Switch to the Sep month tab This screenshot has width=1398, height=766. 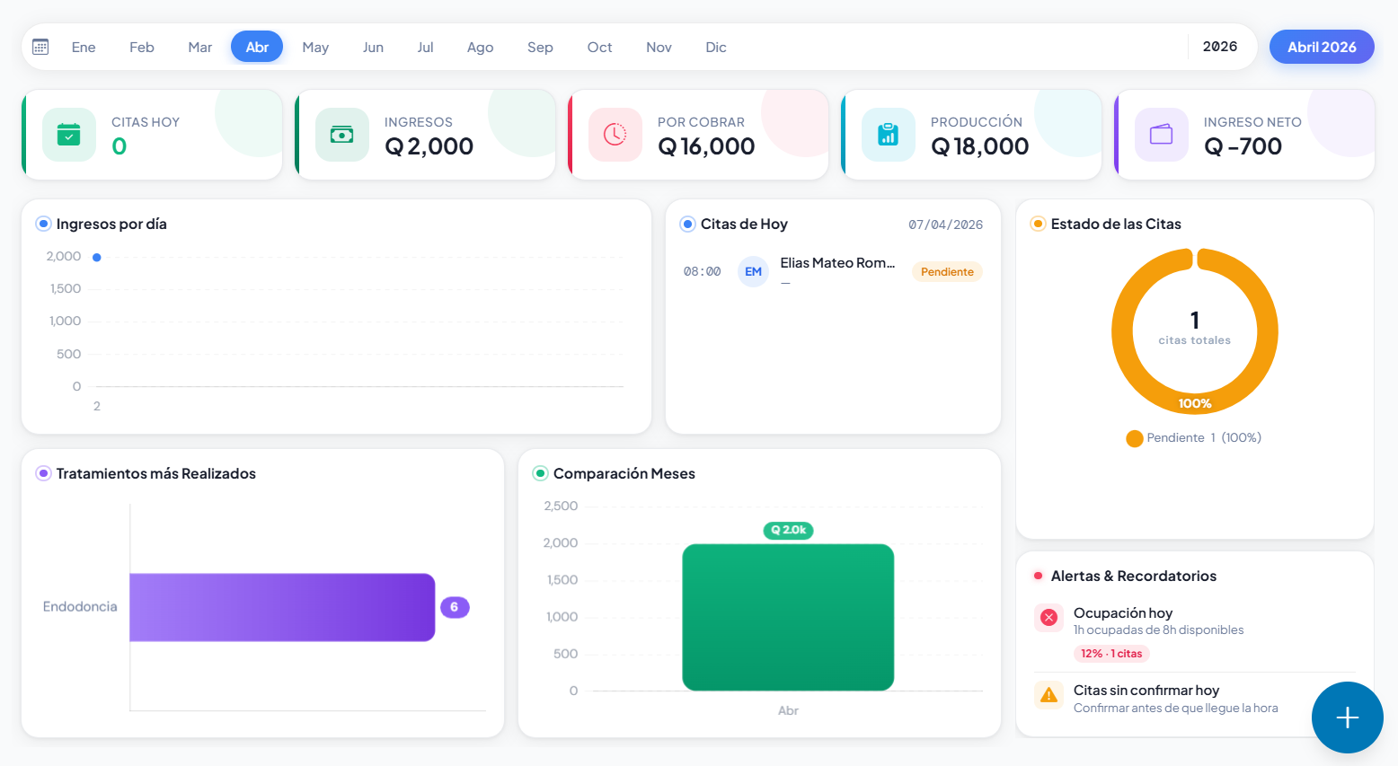(540, 46)
